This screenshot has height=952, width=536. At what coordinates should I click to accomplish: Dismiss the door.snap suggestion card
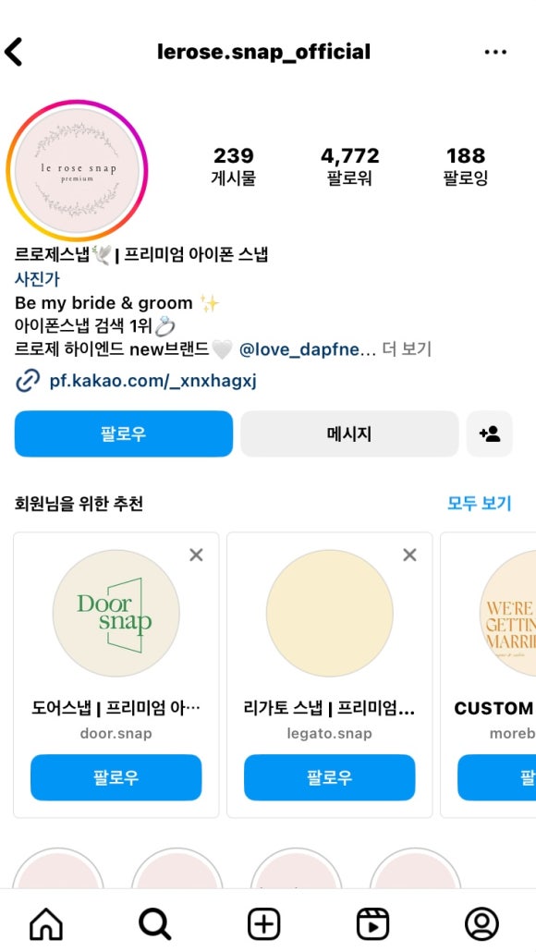point(196,555)
